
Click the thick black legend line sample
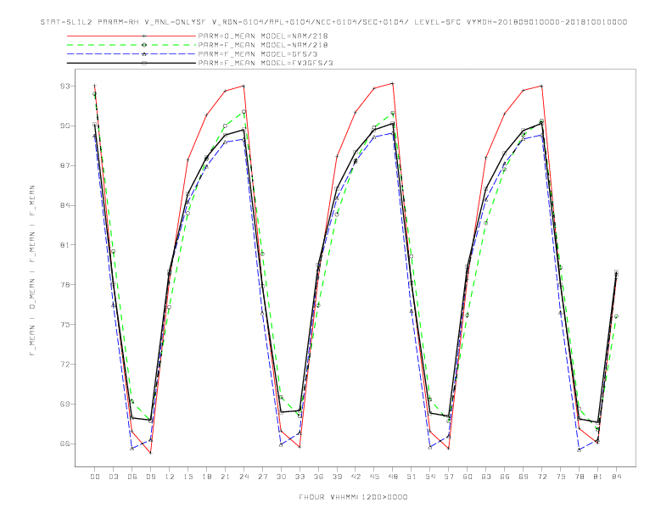(x=132, y=63)
